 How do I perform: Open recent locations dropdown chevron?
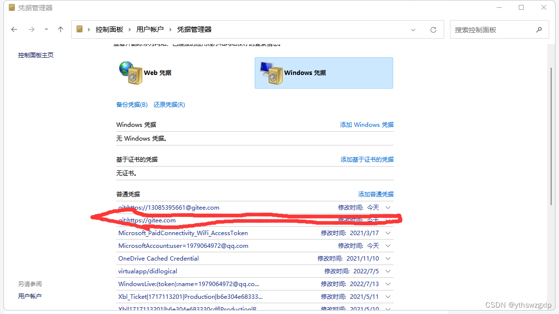(46, 29)
